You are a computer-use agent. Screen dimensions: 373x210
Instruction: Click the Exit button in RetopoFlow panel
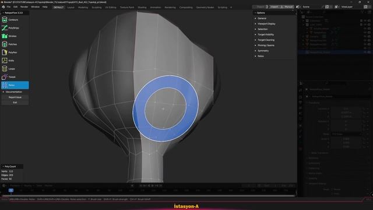15,103
